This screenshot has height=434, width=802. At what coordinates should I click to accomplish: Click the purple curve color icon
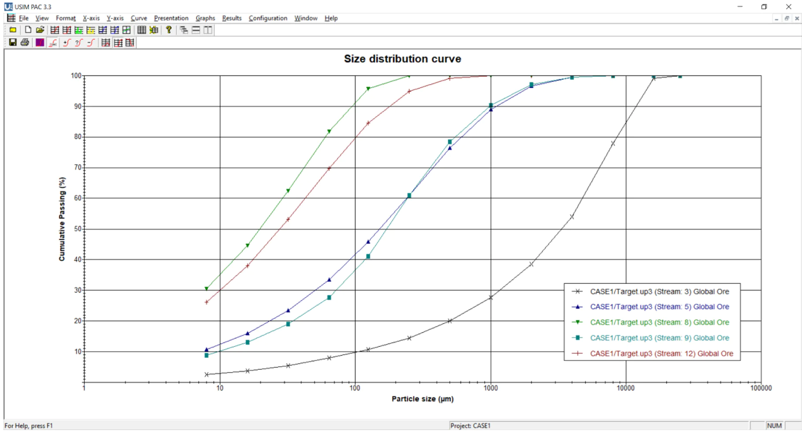coord(40,42)
